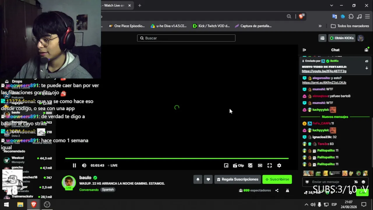The height and width of the screenshot is (210, 373).
Task: Open Windows Start menu
Action: click(x=6, y=204)
